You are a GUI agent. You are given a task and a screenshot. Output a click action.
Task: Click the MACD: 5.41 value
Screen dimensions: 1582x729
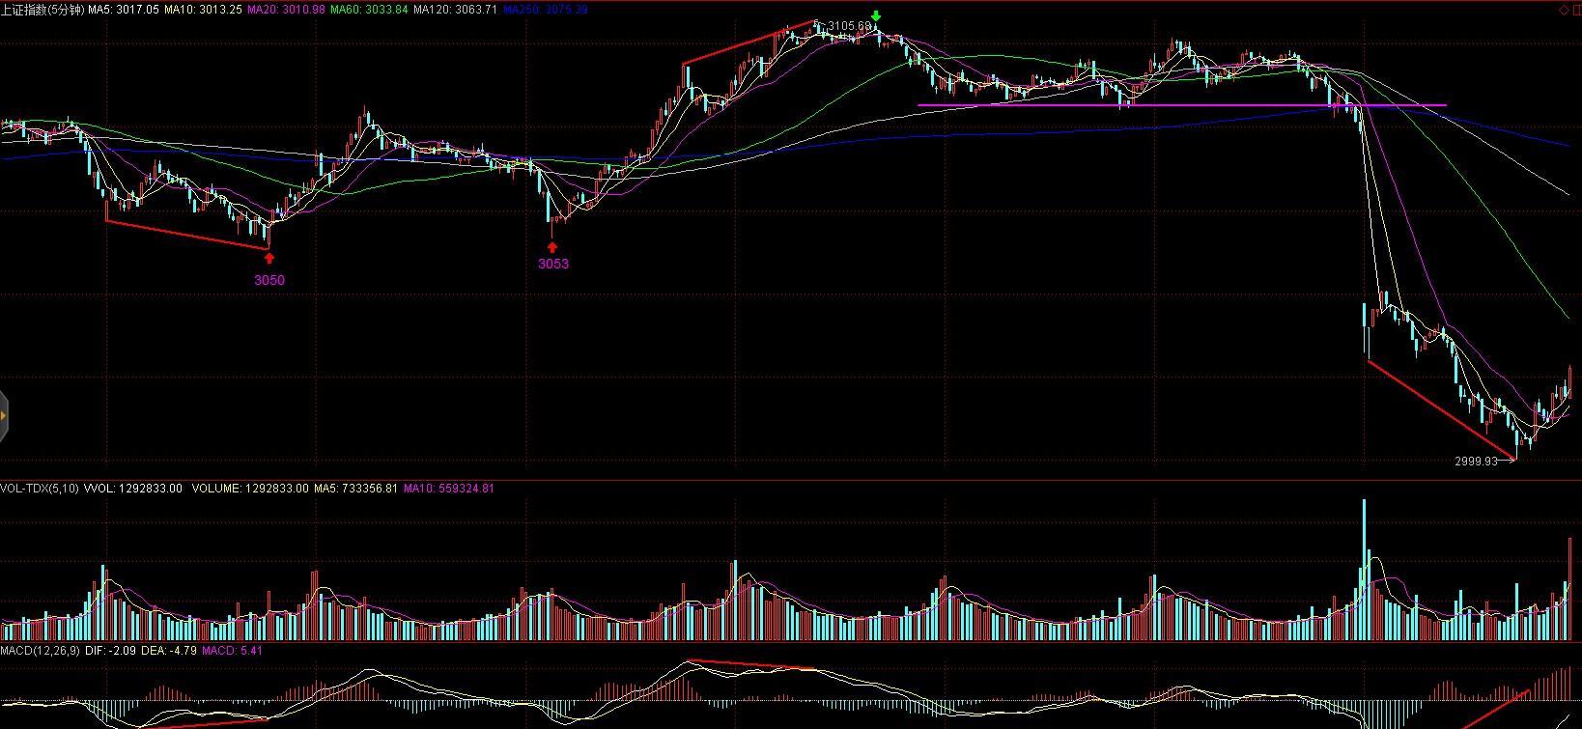point(232,651)
